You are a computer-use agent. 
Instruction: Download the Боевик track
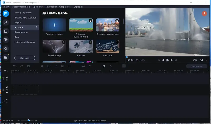tap(90, 42)
